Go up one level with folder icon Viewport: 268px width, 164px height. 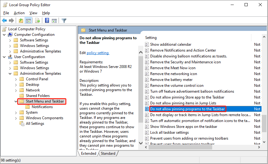point(21,21)
